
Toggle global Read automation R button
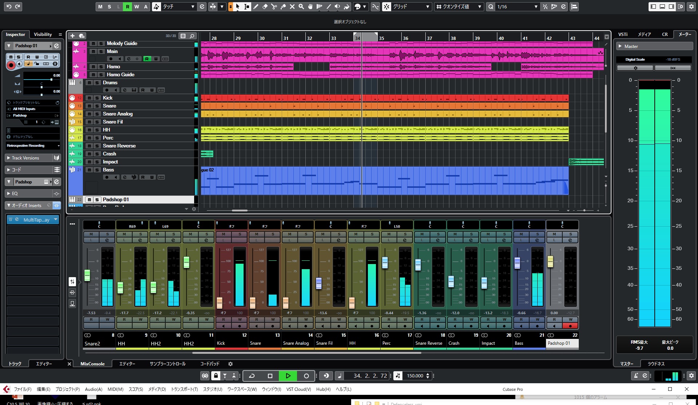[x=128, y=7]
